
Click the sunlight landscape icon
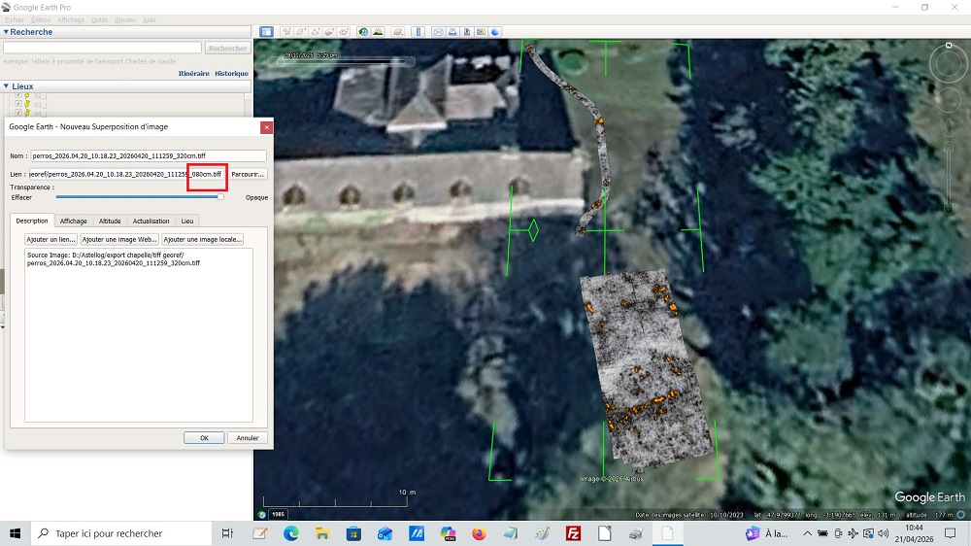379,31
